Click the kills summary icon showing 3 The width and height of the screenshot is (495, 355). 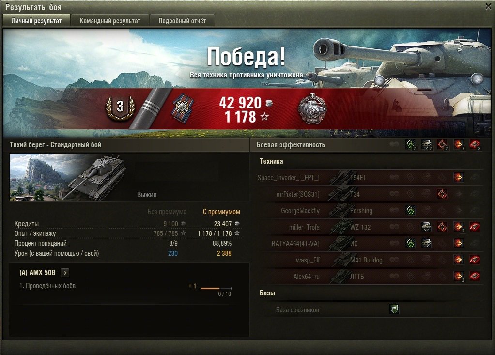[475, 145]
